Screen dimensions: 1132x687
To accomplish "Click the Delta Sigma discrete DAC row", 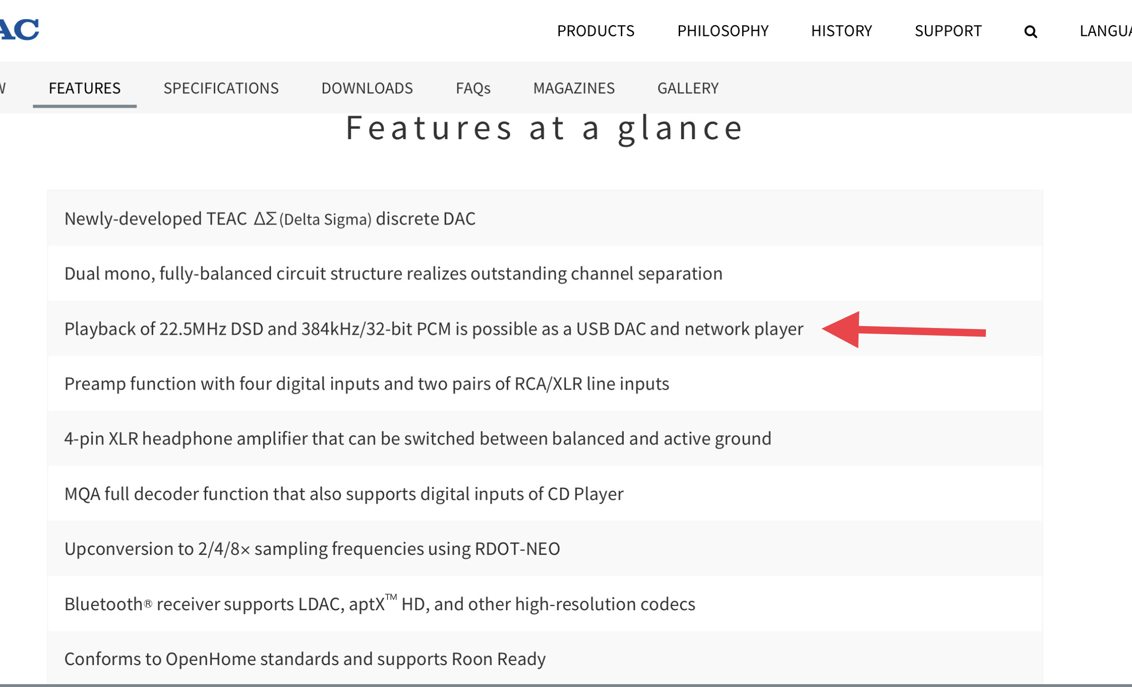I will [545, 218].
